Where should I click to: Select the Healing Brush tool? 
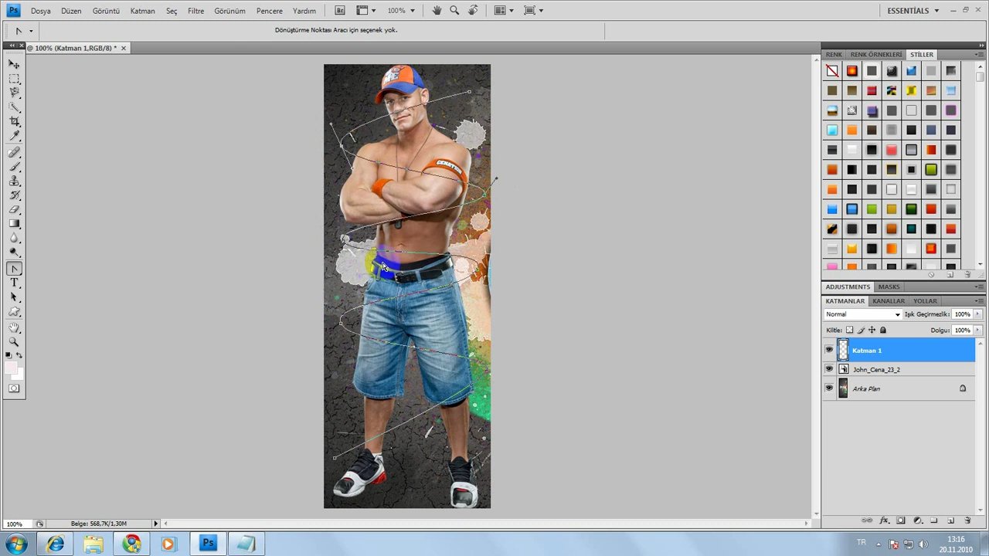pos(14,152)
